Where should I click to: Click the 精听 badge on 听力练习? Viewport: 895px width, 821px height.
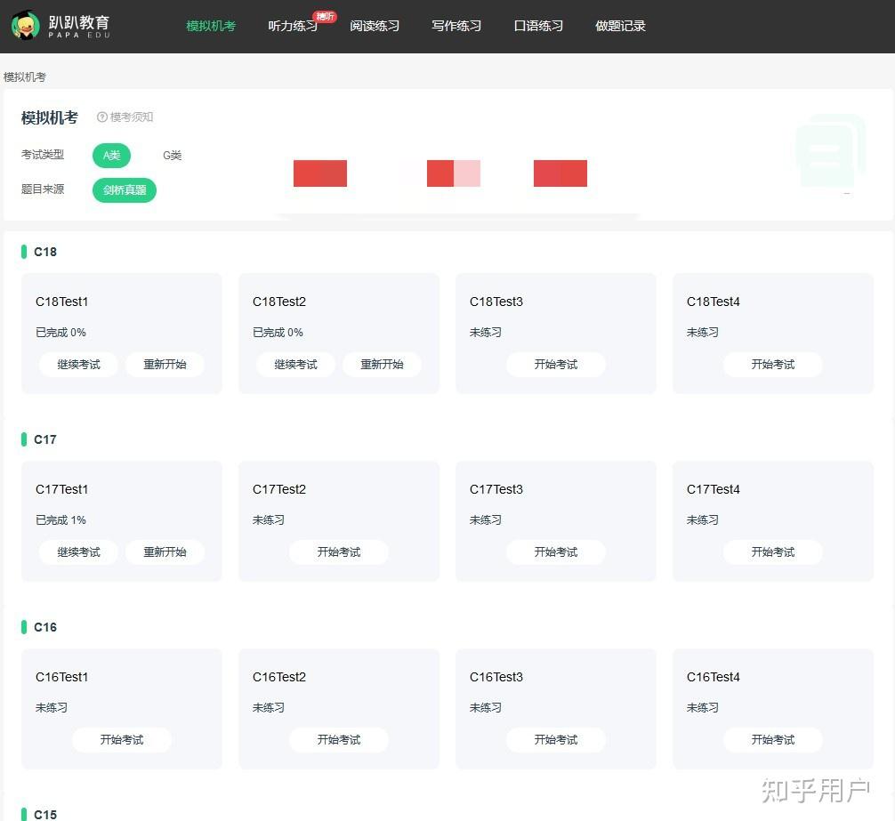click(x=325, y=17)
